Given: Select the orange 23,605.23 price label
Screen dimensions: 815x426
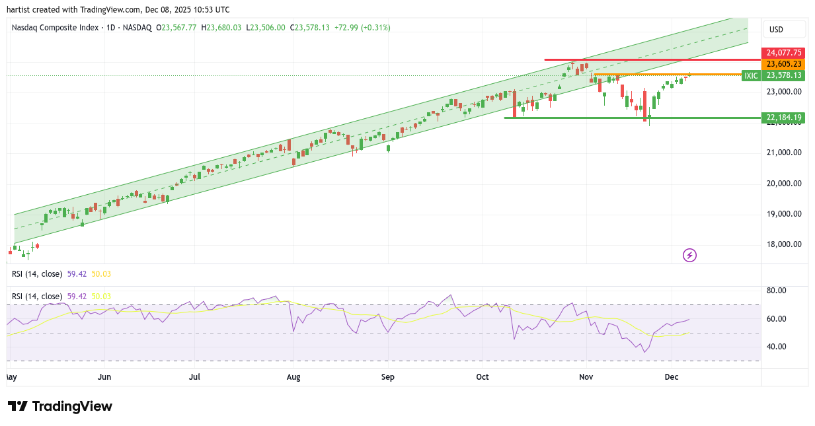Looking at the screenshot, I should pyautogui.click(x=783, y=64).
